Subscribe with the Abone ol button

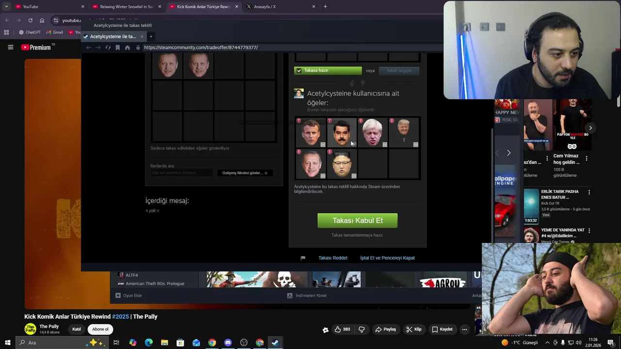[x=100, y=329]
